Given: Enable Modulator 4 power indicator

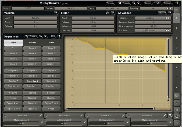Looking at the screenshot, I should coord(129,115).
